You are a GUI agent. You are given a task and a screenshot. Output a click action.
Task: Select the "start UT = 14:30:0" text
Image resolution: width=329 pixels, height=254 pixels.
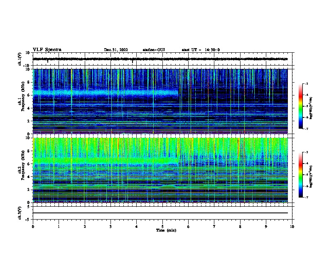(201, 50)
